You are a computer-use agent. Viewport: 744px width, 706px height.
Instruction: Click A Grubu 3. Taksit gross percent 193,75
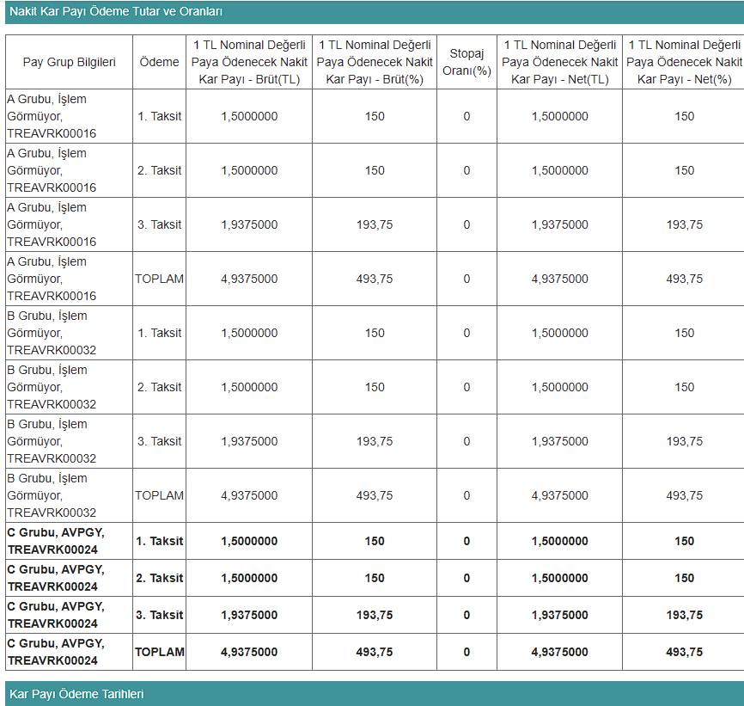point(375,224)
